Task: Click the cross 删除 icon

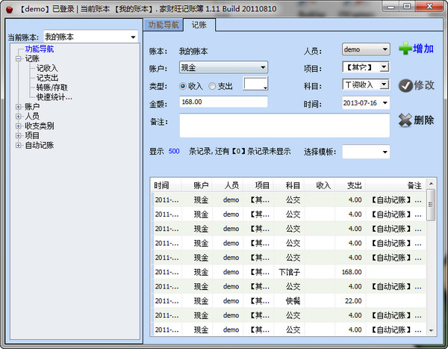Action: [x=405, y=120]
